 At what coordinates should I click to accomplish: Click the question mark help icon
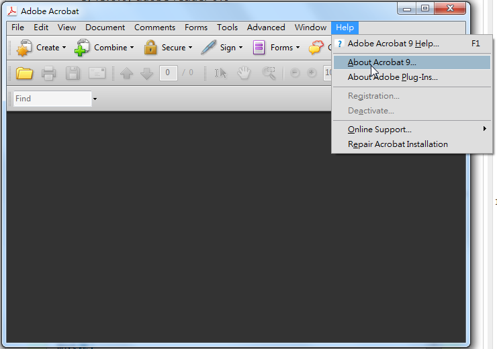[339, 44]
